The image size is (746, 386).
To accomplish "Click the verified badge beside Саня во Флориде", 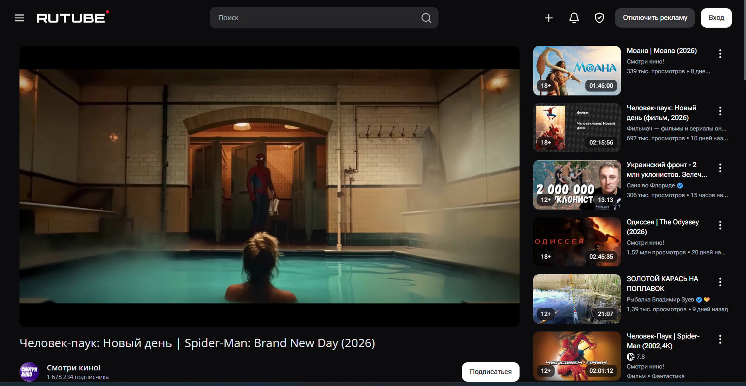I will pyautogui.click(x=680, y=185).
